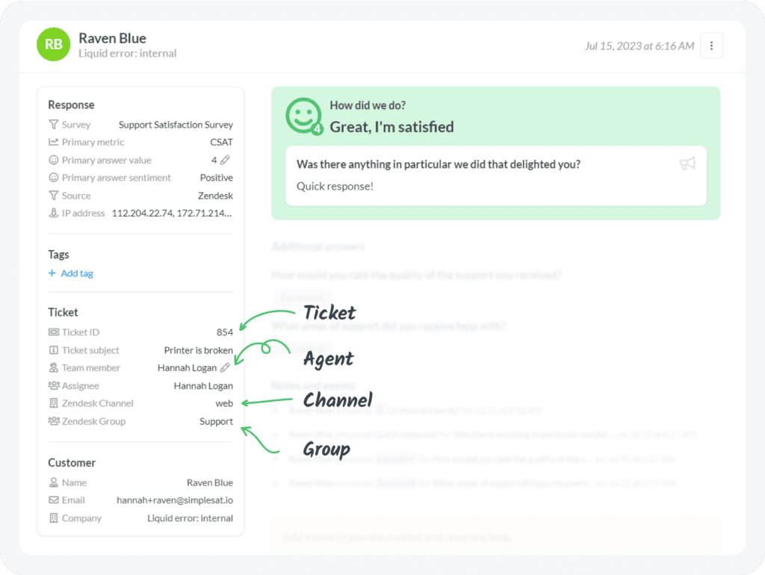Click the RB avatar circle for Raven Blue
The width and height of the screenshot is (765, 575).
tap(53, 45)
